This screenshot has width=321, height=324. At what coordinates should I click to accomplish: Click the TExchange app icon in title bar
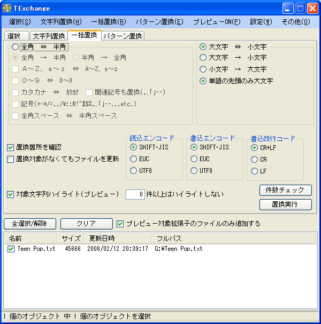click(x=7, y=8)
